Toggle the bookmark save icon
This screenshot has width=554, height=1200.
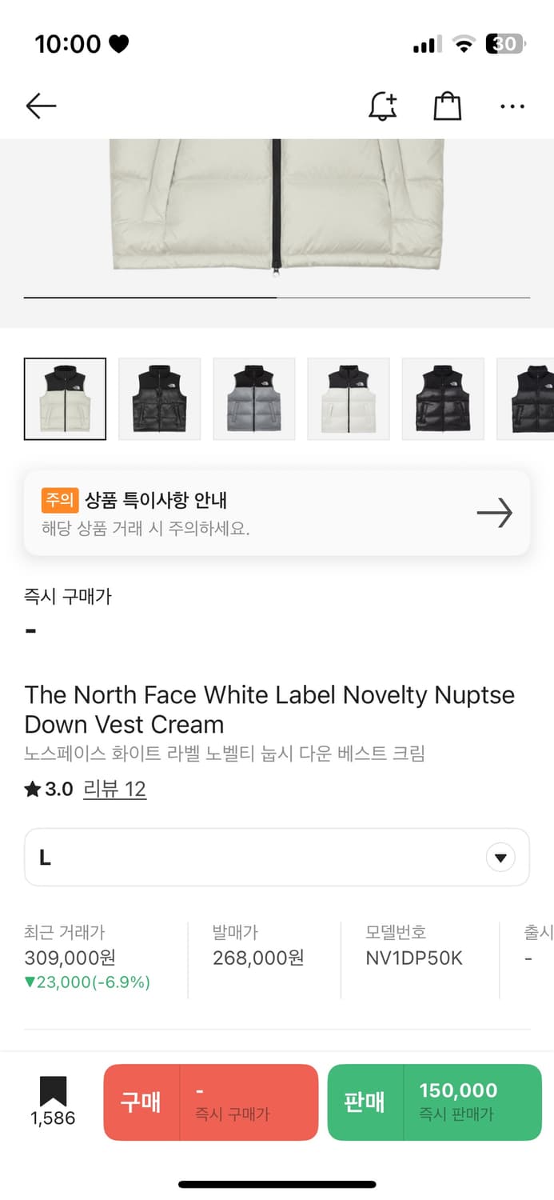(x=53, y=1093)
